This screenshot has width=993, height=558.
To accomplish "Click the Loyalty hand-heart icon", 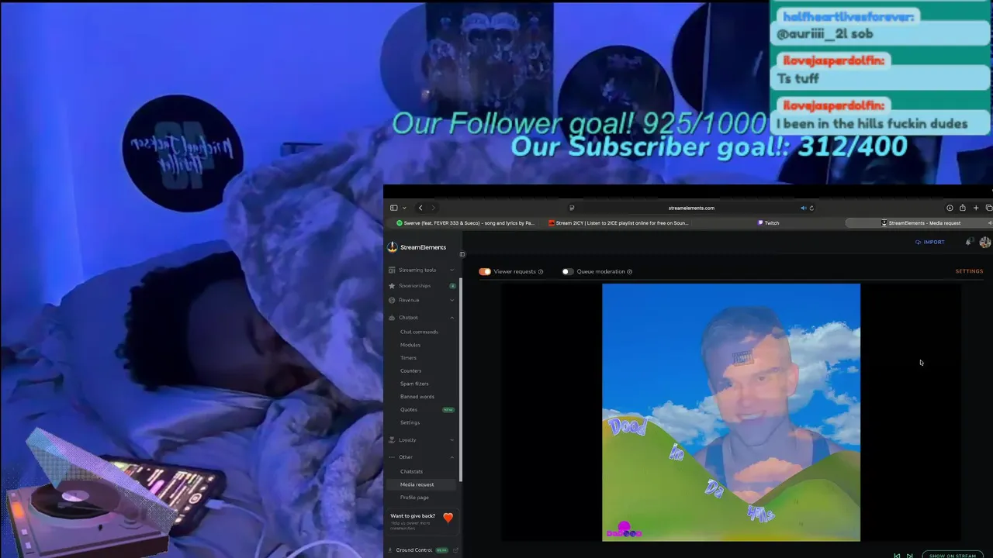I will 392,440.
